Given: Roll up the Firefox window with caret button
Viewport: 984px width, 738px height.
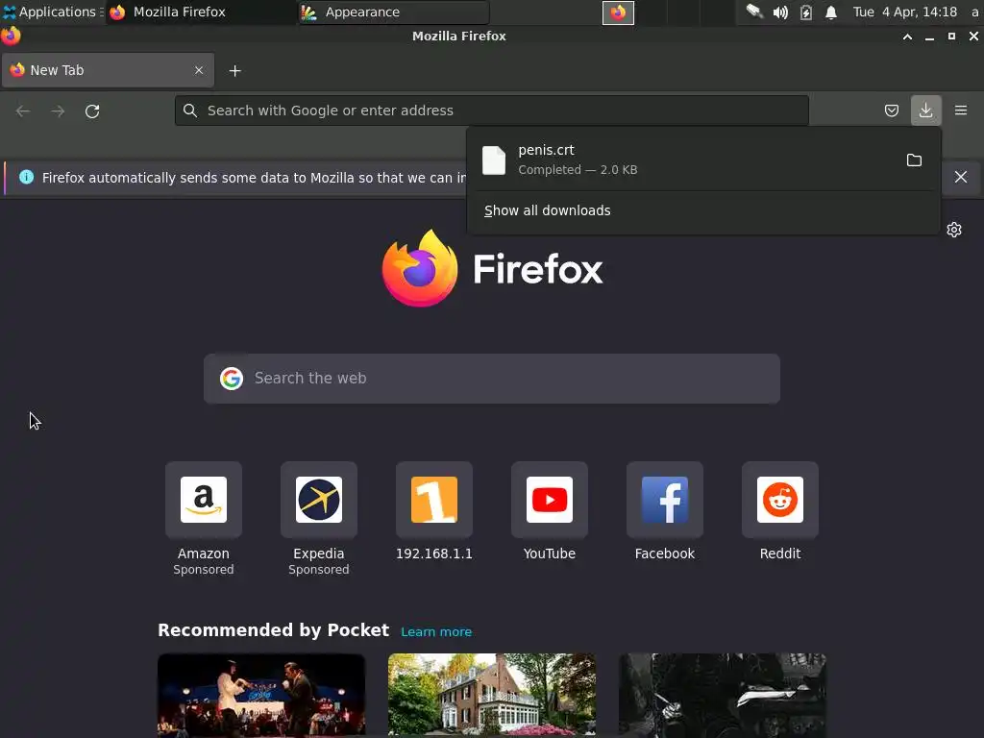Looking at the screenshot, I should (x=907, y=37).
